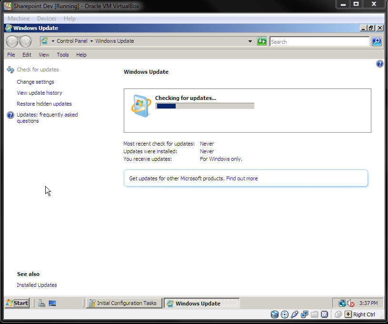Click the address bar Windows Update icon
The height and width of the screenshot is (324, 388).
44,41
